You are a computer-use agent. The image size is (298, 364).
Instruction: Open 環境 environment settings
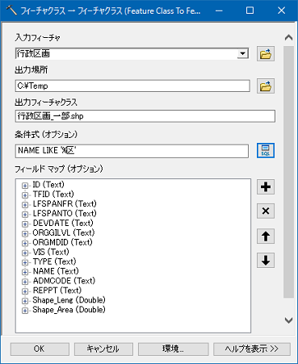[173, 349]
